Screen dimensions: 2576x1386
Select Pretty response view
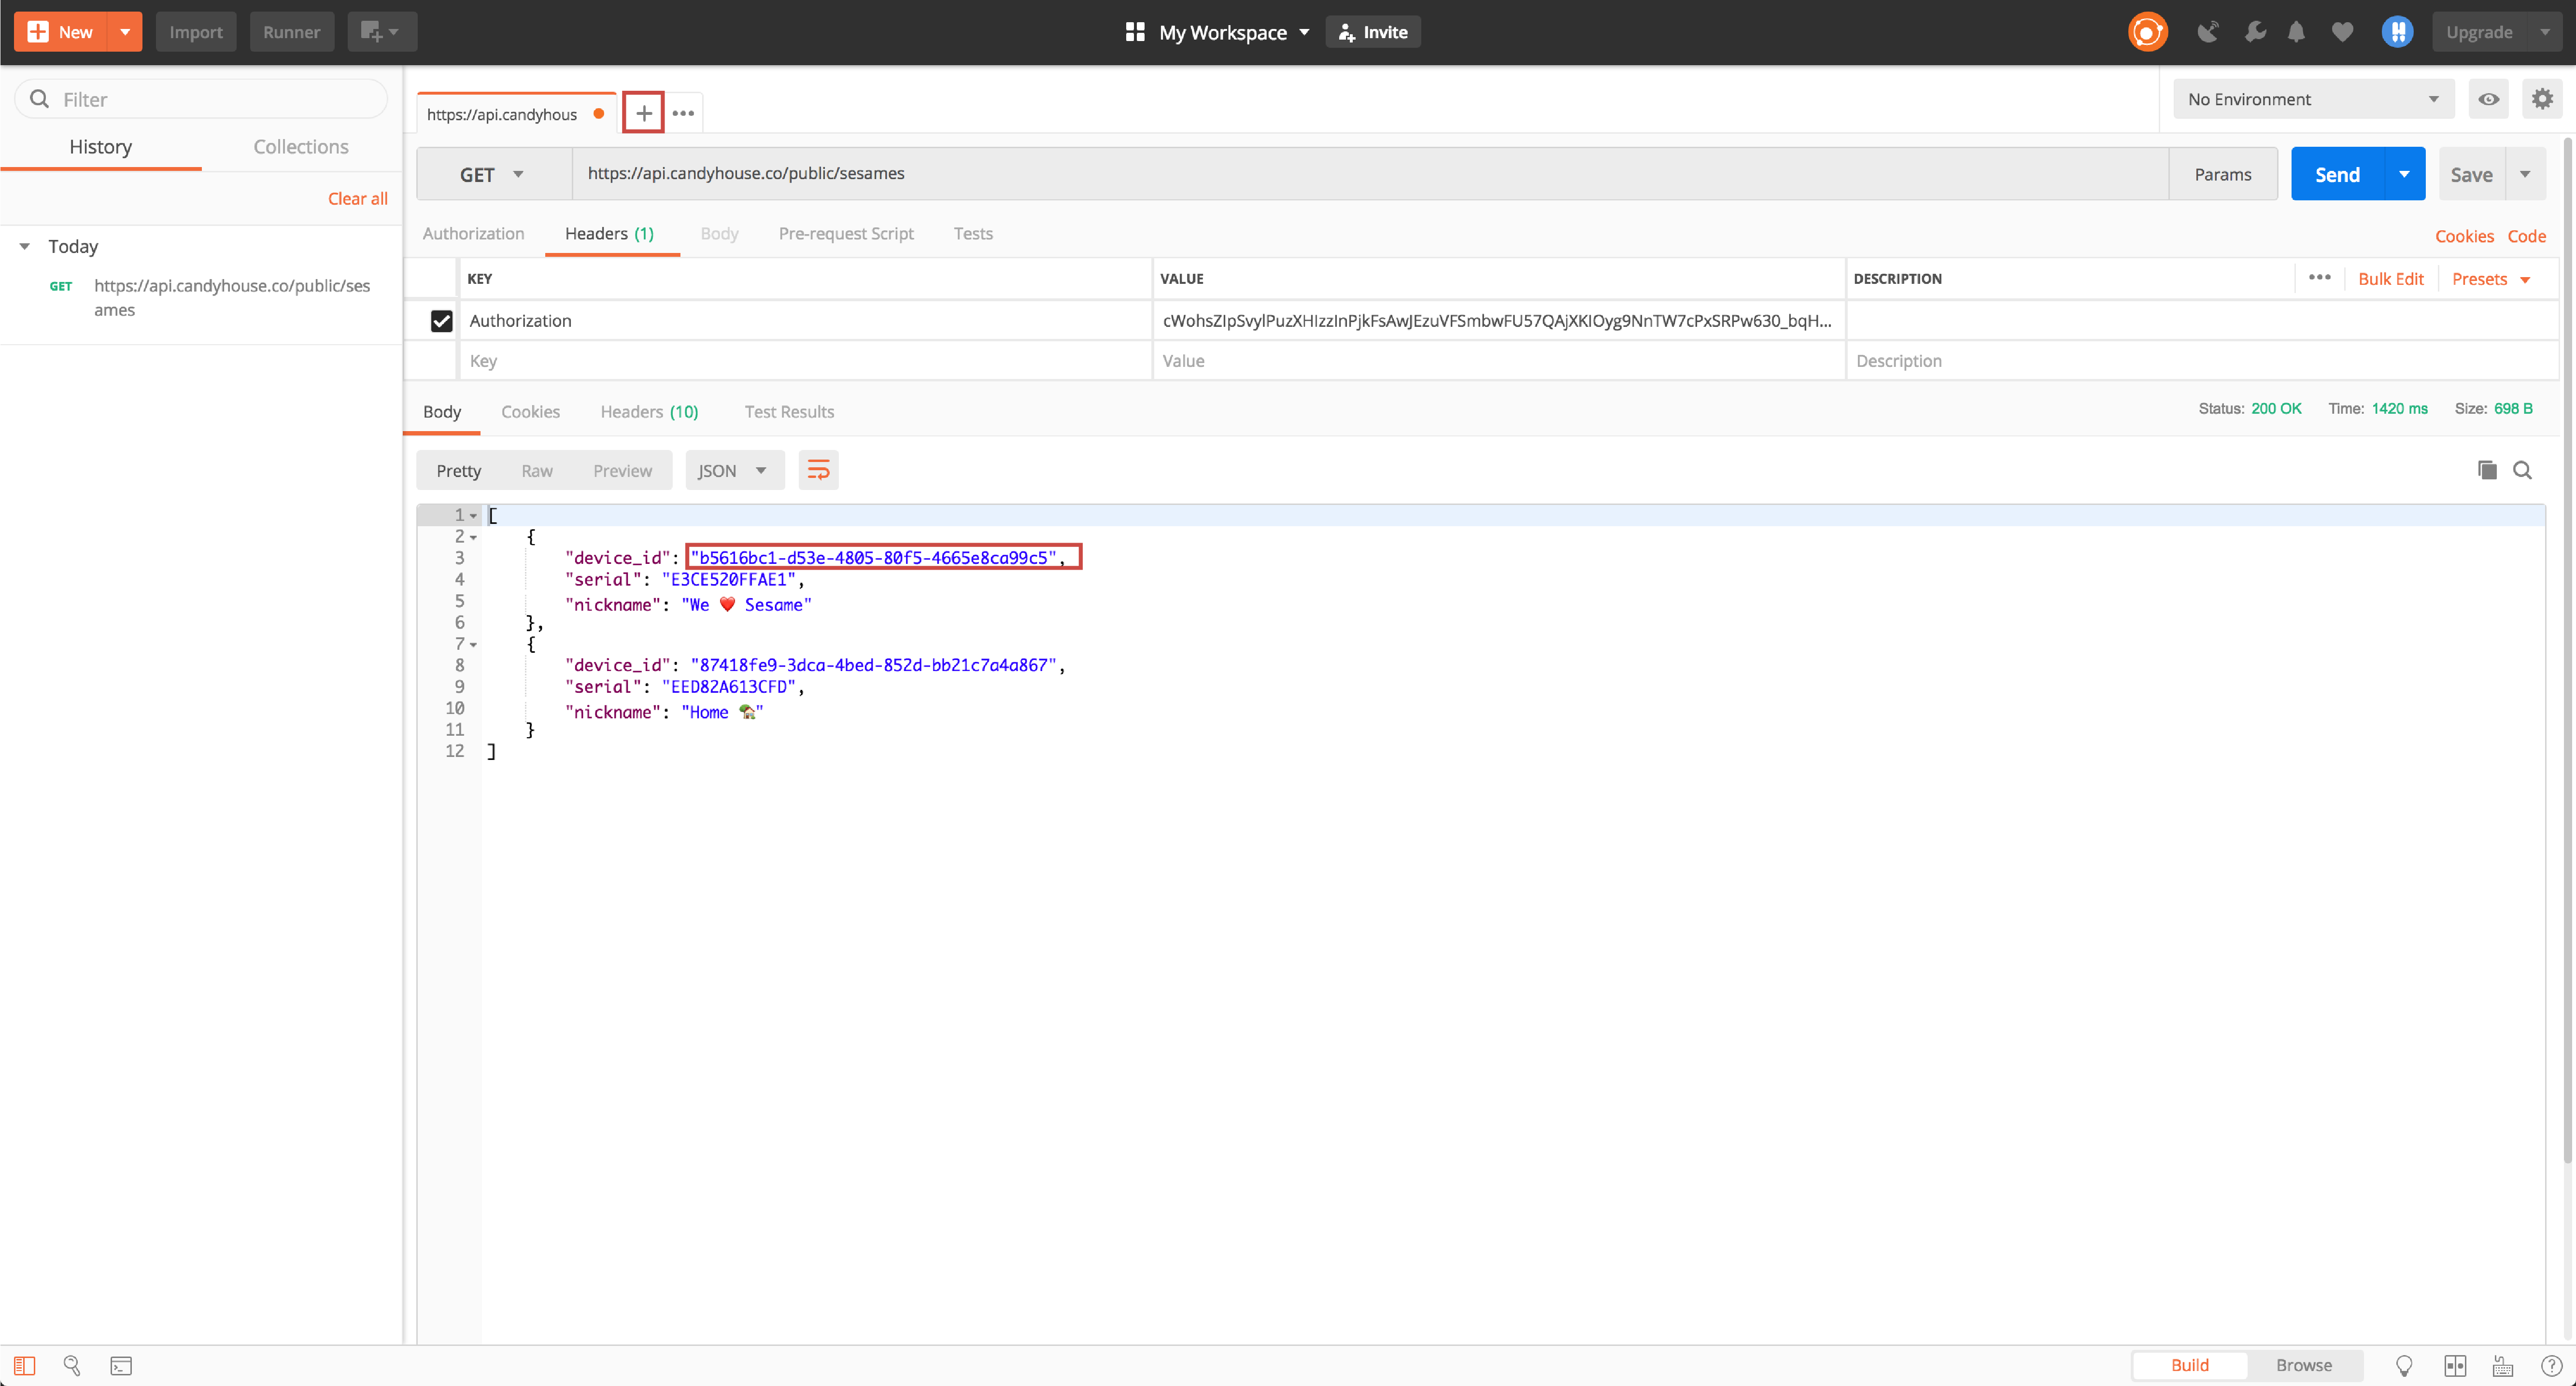(458, 471)
